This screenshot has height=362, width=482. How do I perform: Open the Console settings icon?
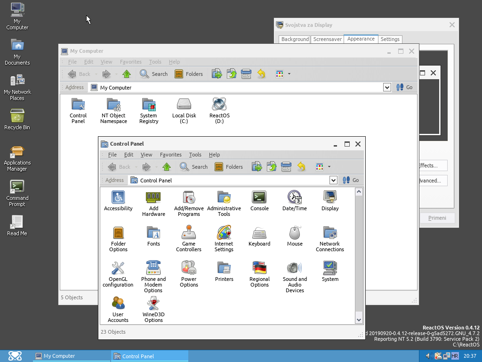(x=259, y=201)
